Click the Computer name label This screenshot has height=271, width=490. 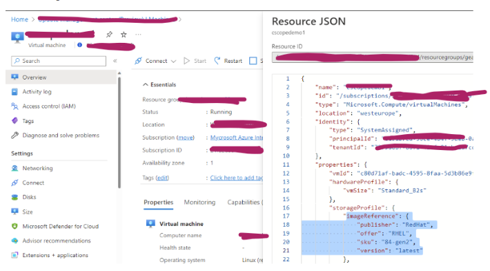point(181,235)
